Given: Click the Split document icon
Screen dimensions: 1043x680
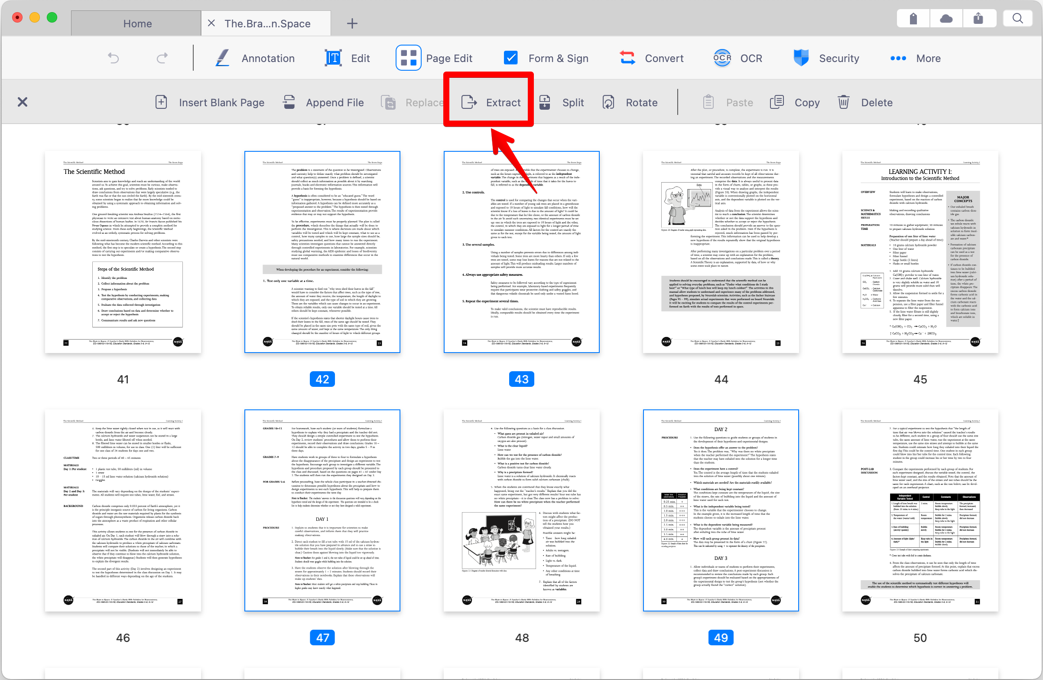Looking at the screenshot, I should click(545, 102).
